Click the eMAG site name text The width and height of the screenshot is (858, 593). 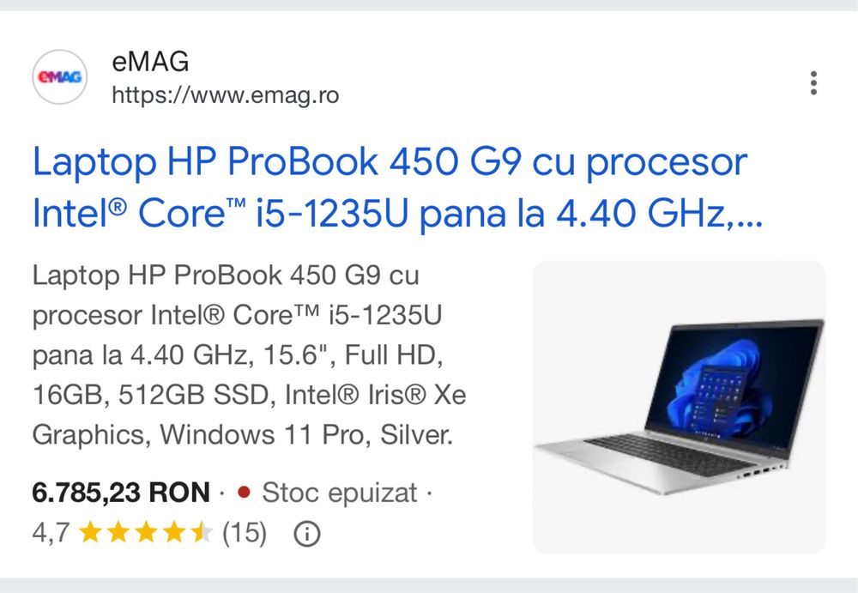point(150,61)
